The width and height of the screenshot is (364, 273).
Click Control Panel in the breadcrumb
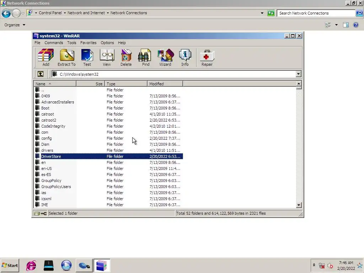click(50, 13)
